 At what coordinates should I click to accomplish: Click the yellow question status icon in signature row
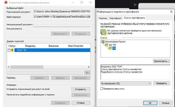click(x=12, y=50)
